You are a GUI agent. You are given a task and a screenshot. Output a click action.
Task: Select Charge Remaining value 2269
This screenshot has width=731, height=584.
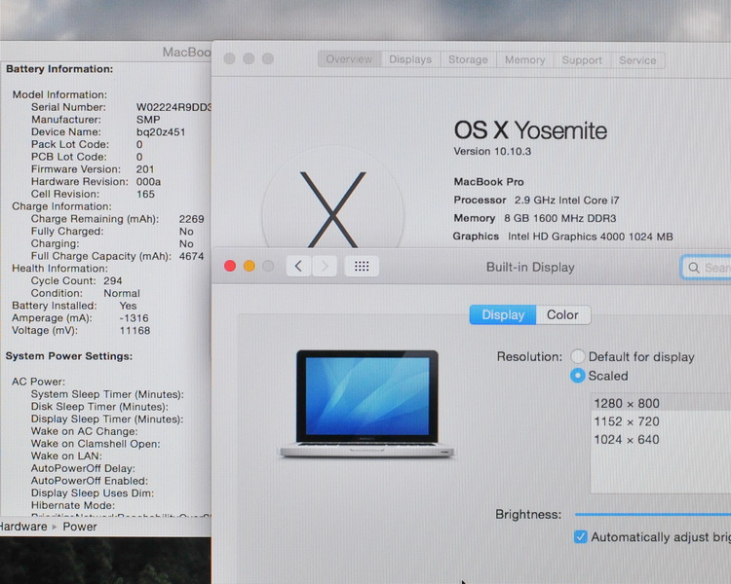[192, 219]
